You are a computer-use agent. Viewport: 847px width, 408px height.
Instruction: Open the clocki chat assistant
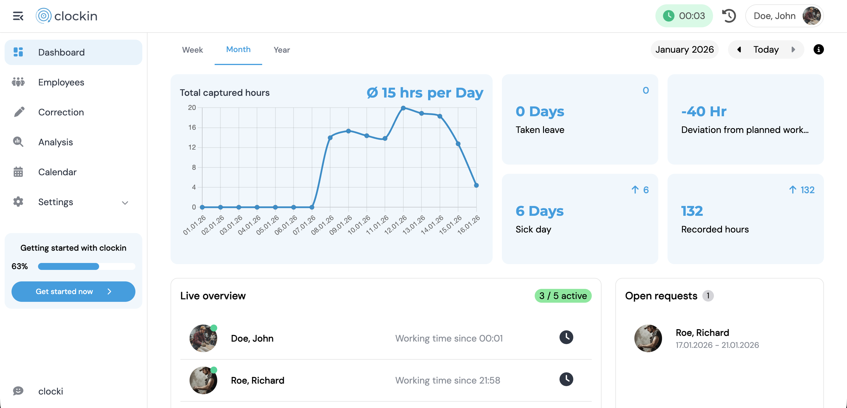[50, 391]
